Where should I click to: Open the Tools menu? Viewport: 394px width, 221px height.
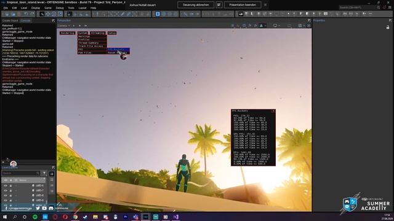71,8
